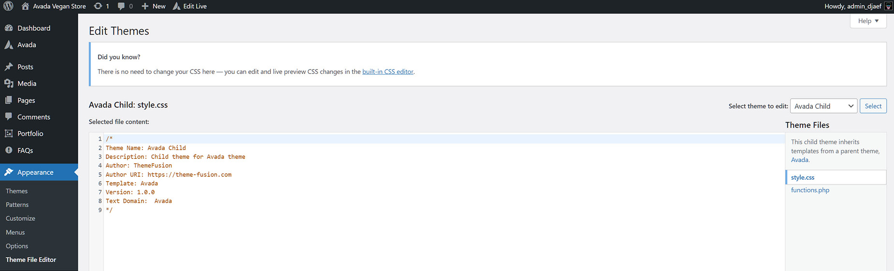Click the FAQs info icon
Screen dimensions: 894x271
(9, 150)
